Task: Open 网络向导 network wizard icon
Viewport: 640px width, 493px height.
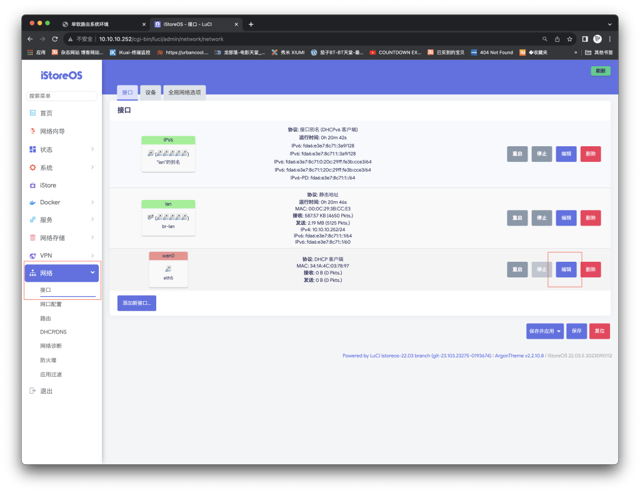Action: pyautogui.click(x=32, y=131)
